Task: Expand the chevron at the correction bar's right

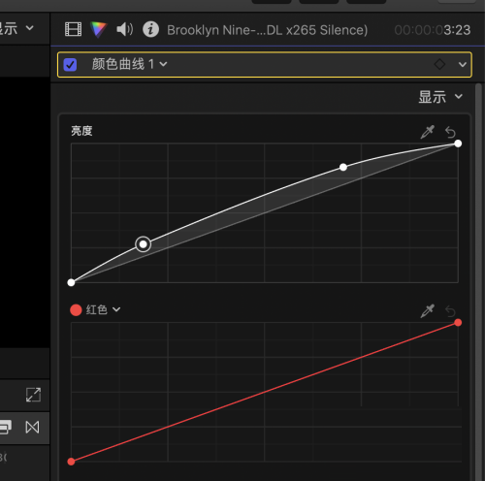Action: tap(463, 64)
